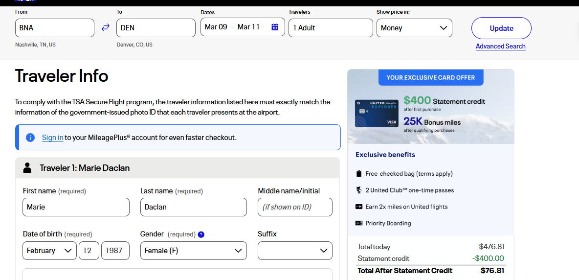This screenshot has height=280, width=579.
Task: Click the gender help question mark icon
Action: coord(201,234)
